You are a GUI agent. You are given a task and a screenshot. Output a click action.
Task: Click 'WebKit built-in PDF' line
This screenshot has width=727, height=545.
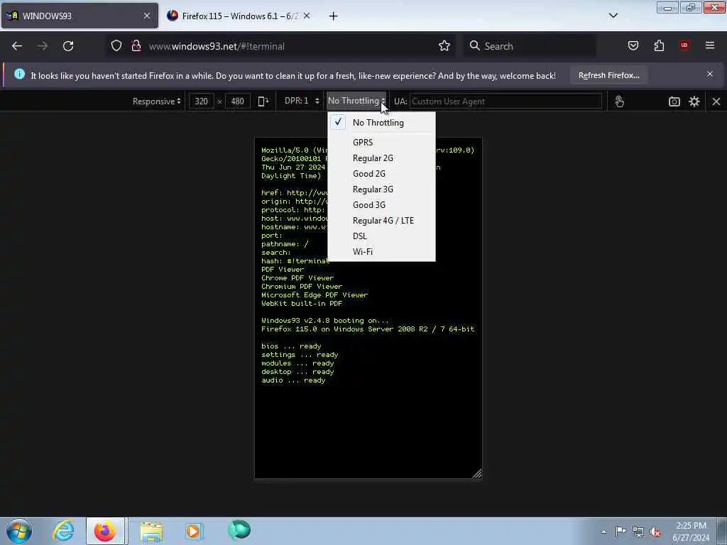301,304
